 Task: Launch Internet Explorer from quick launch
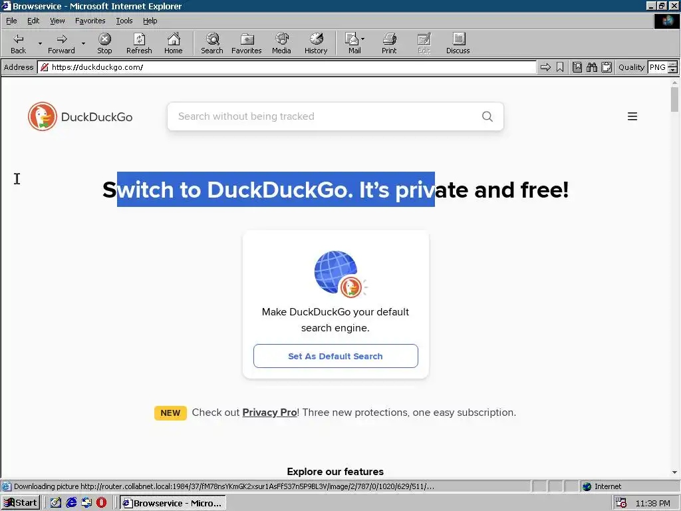[x=71, y=503]
